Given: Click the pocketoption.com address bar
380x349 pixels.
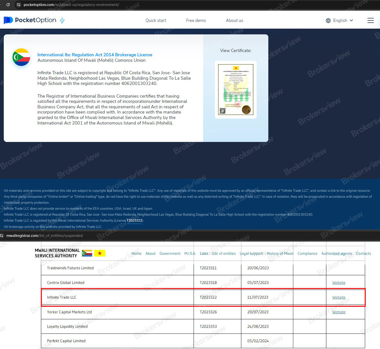Looking at the screenshot, I should click(x=71, y=5).
